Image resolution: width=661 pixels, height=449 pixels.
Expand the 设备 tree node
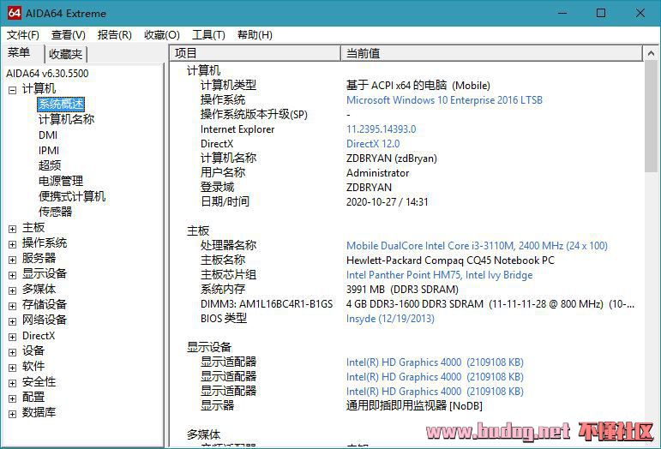point(13,352)
